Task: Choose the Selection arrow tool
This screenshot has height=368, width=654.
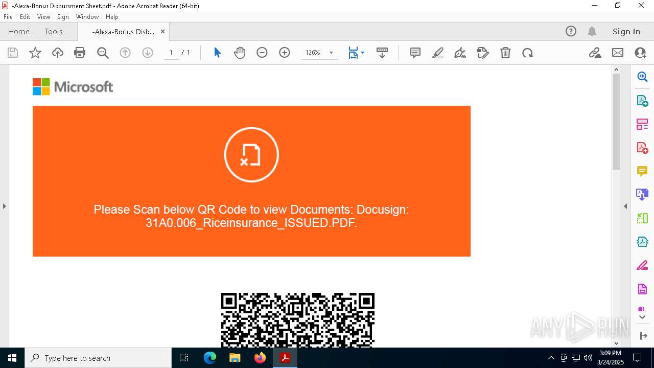Action: [x=217, y=53]
